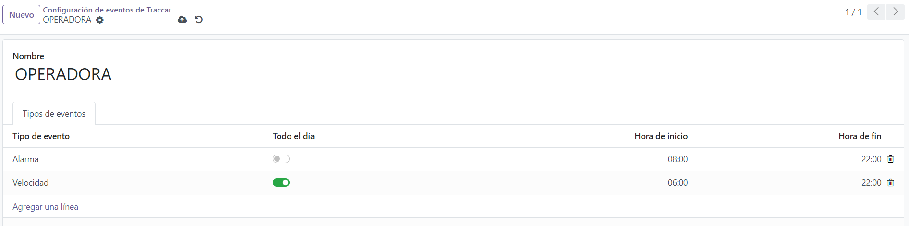The image size is (909, 226).
Task: Discard changes with the undo arrow icon
Action: pyautogui.click(x=199, y=20)
